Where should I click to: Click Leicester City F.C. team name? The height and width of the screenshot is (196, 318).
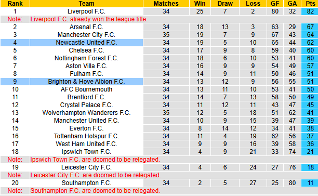pyautogui.click(x=86, y=167)
